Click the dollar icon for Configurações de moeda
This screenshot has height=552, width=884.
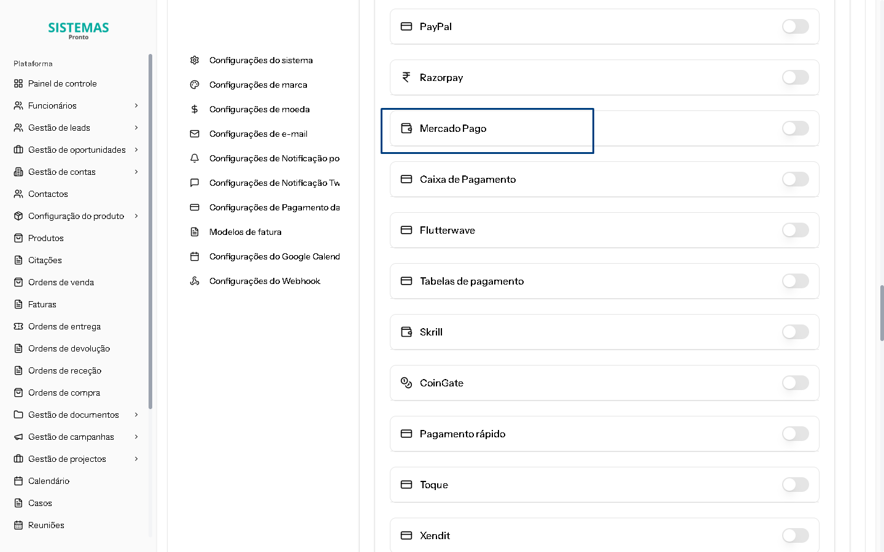[195, 109]
